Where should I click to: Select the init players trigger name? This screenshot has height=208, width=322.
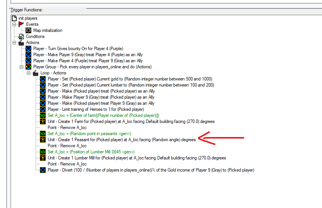coord(28,18)
